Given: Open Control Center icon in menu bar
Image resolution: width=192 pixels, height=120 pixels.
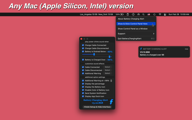Looking at the screenshot, I should [165, 14].
